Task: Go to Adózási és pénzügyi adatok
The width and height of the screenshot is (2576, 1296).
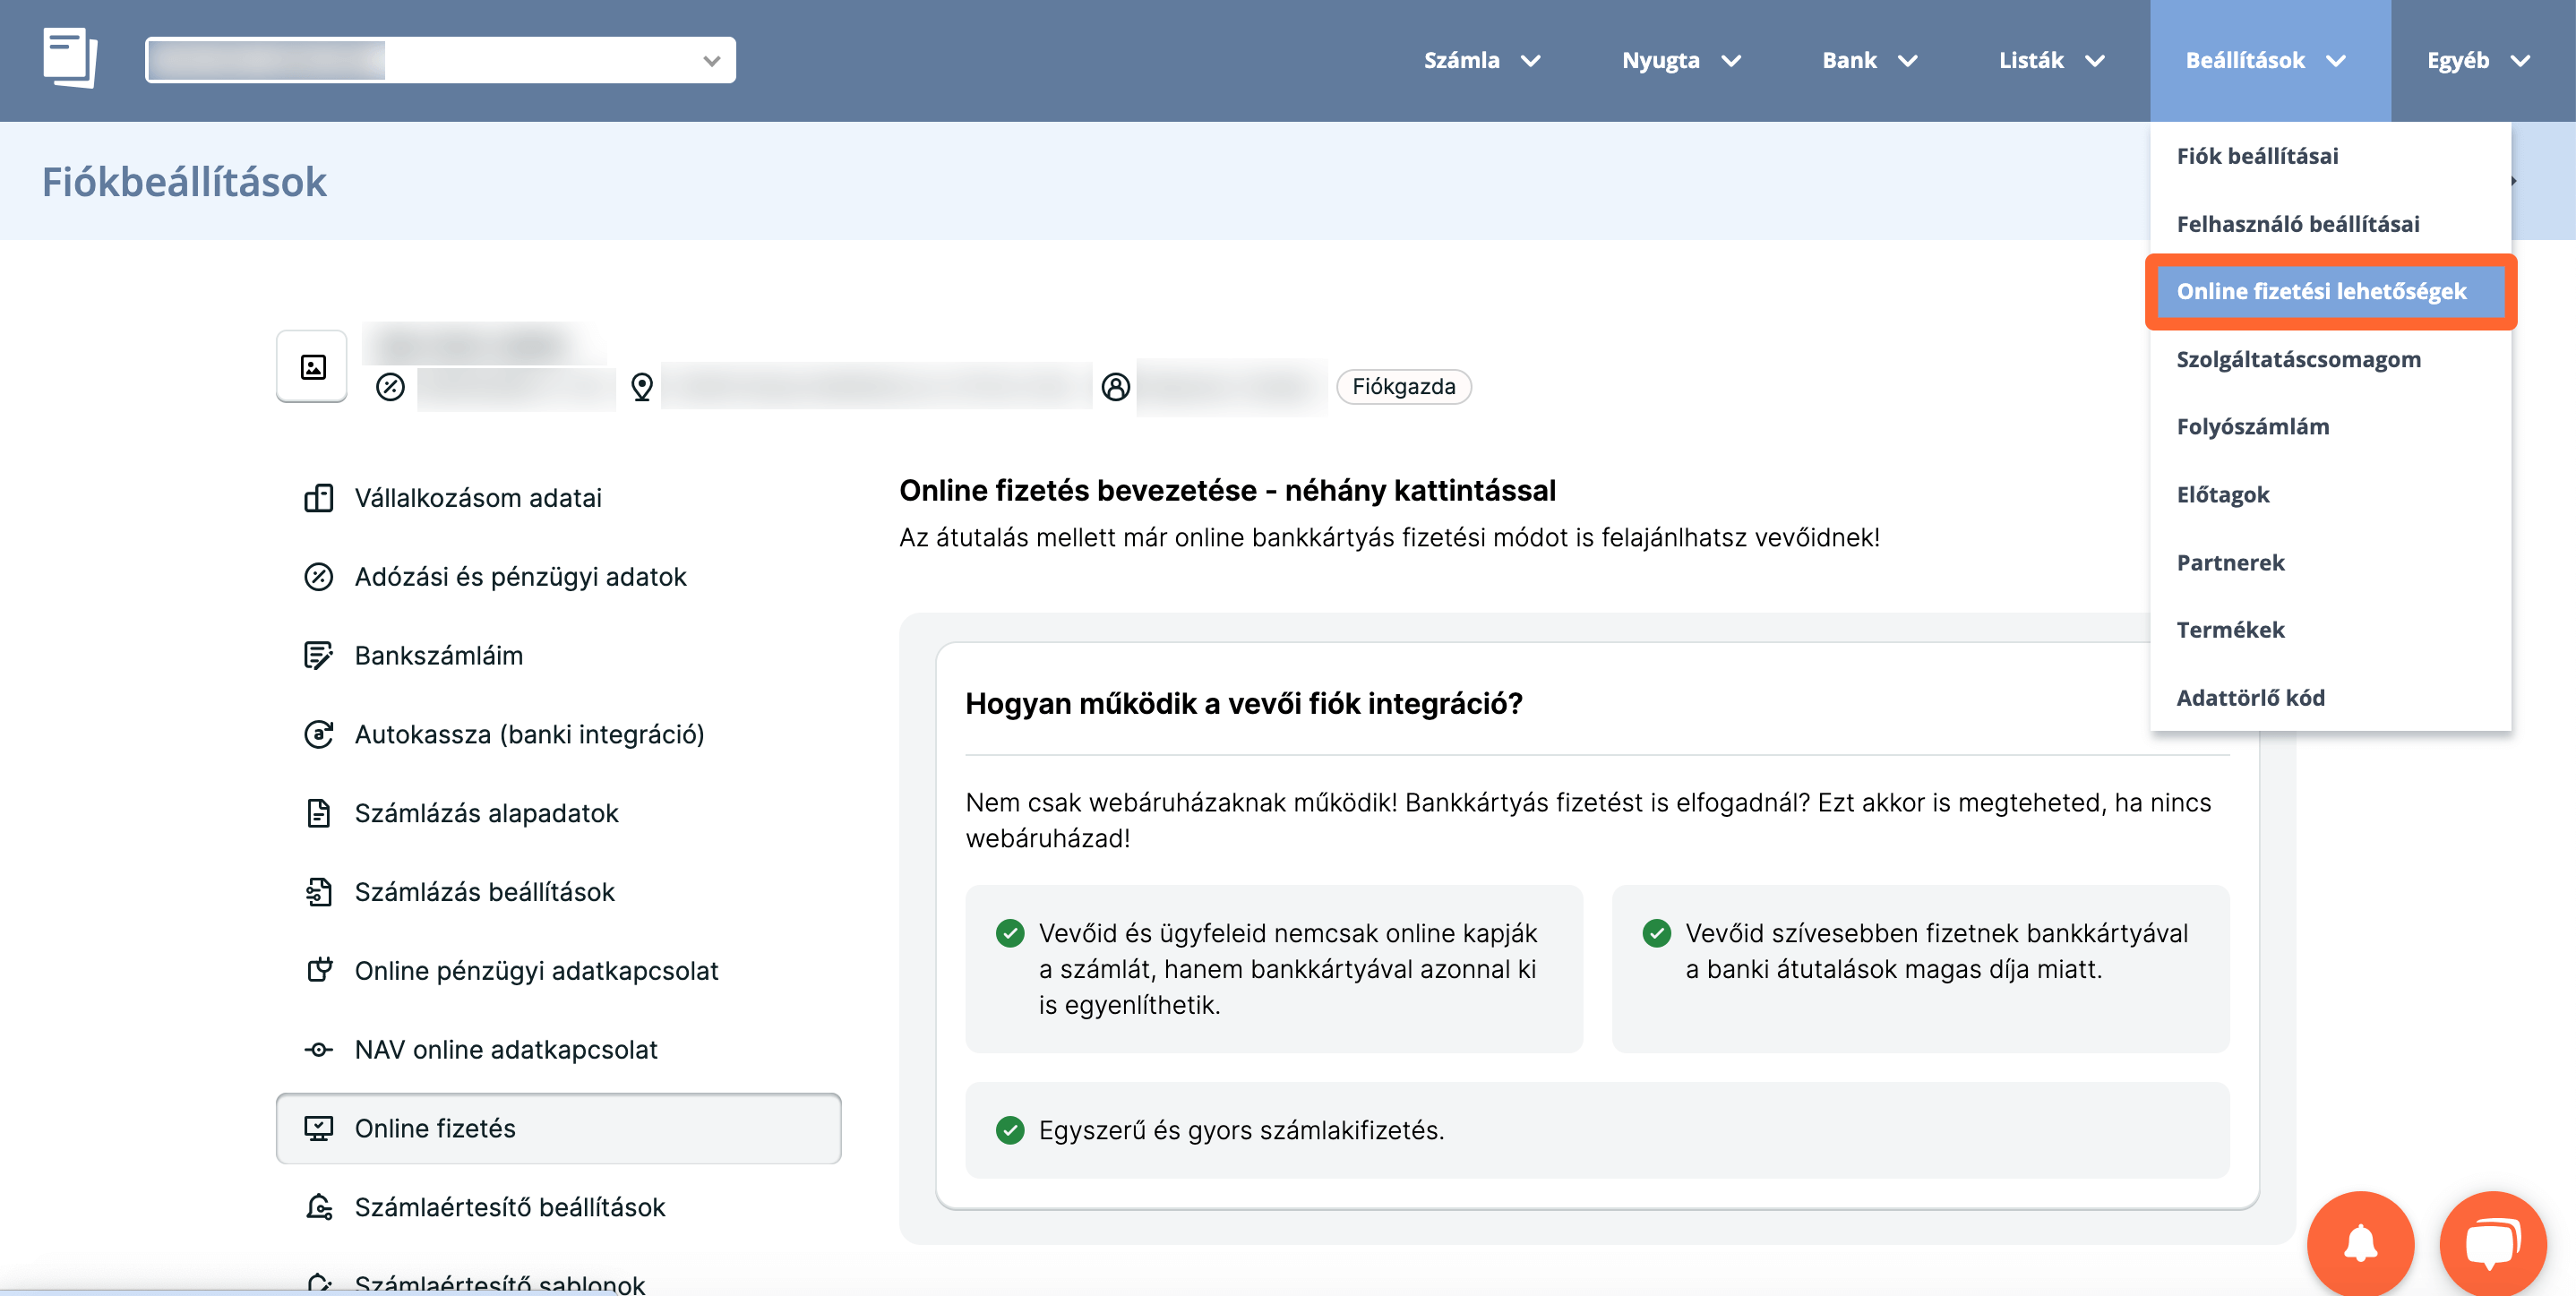Action: tap(520, 577)
